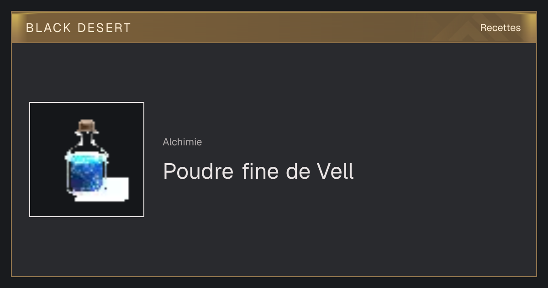Click the dark card area below the title

pyautogui.click(x=320, y=229)
